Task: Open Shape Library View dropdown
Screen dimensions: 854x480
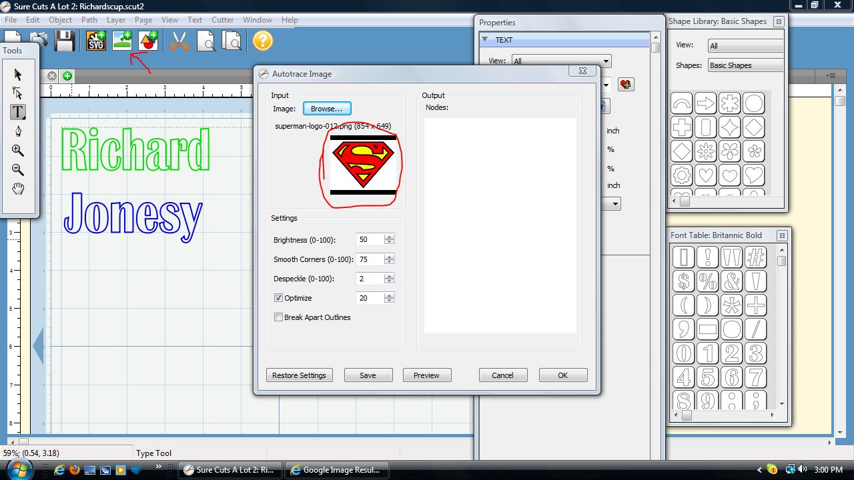Action: click(x=746, y=46)
